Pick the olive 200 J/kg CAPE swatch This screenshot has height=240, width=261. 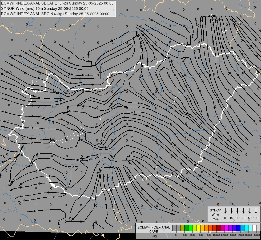(x=182, y=228)
